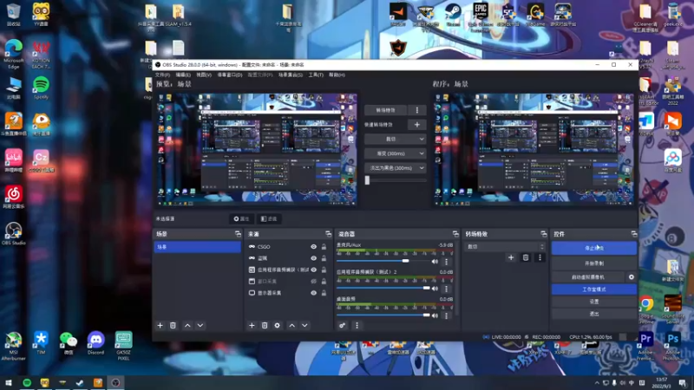Open 设置 settings from controls panel
Viewport: 694px width, 390px height.
(594, 302)
